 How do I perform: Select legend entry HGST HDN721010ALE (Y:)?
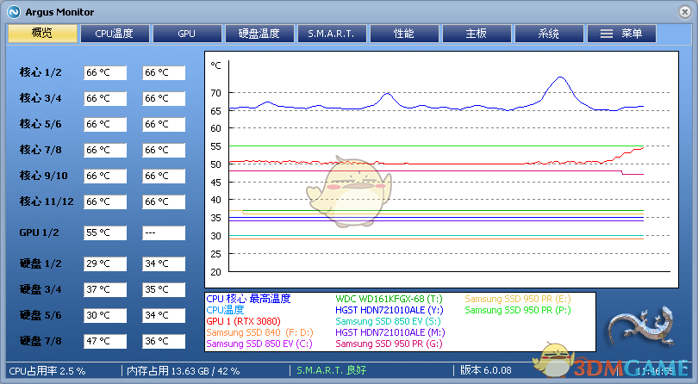click(389, 310)
